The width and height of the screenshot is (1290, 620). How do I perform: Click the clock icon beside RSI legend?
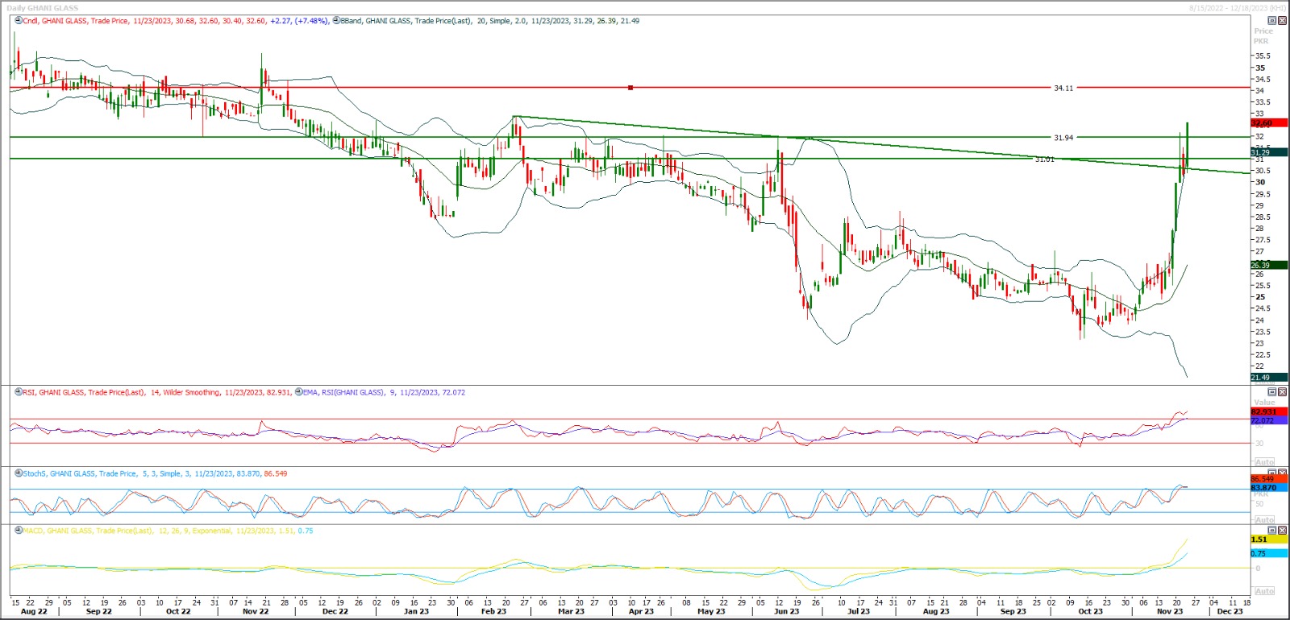(19, 392)
